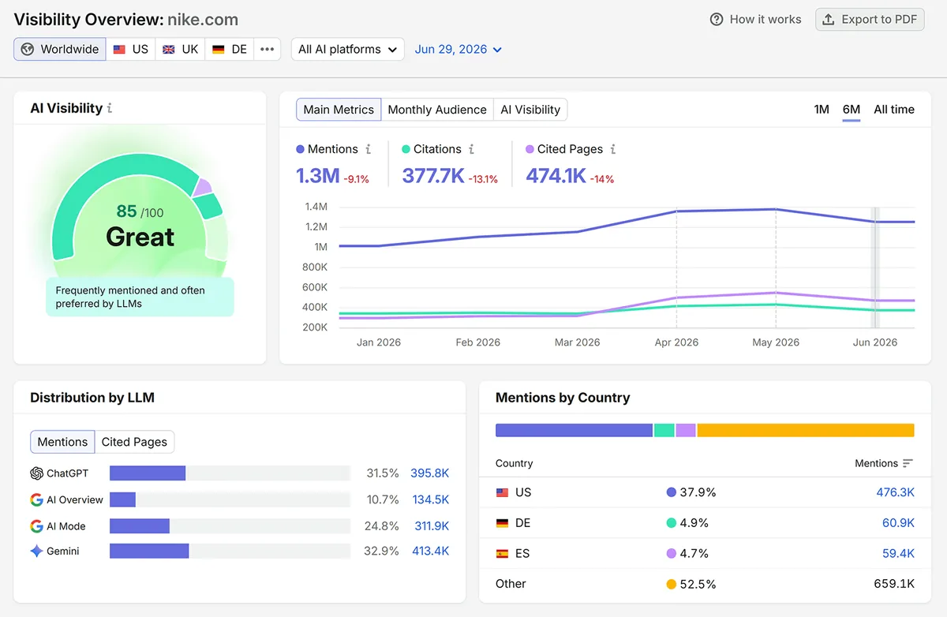Image resolution: width=947 pixels, height=617 pixels.
Task: Select the 1M time range
Action: click(822, 110)
